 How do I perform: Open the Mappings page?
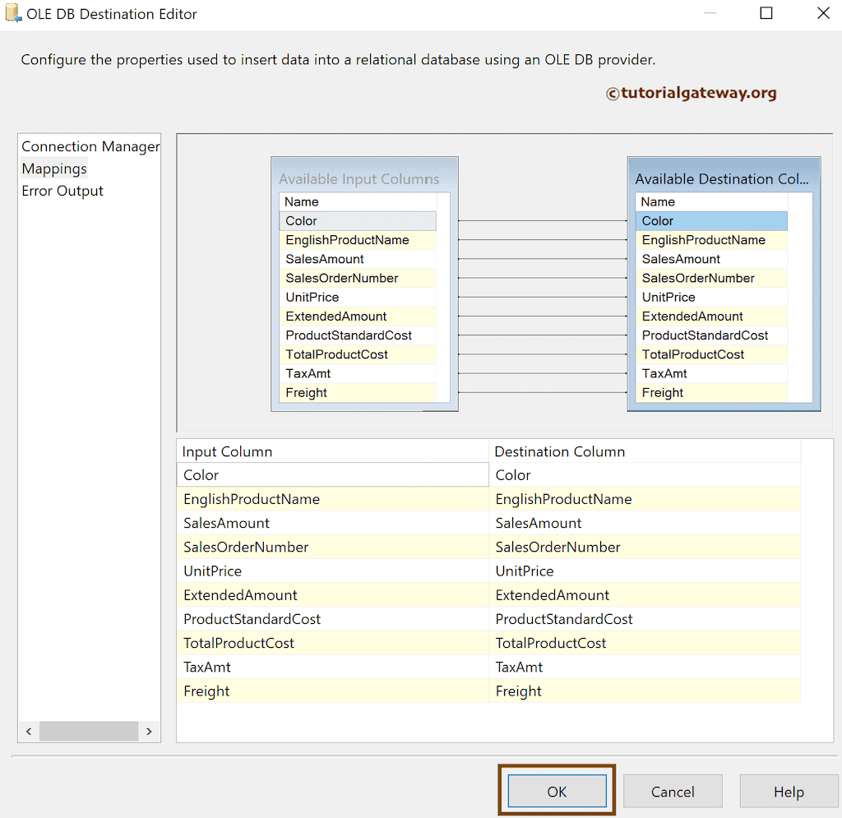[54, 169]
